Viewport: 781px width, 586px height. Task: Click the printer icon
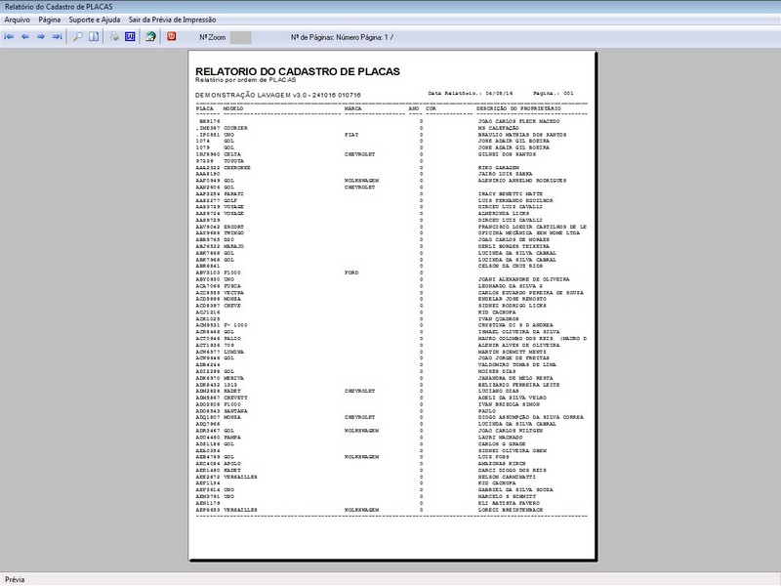click(x=114, y=37)
